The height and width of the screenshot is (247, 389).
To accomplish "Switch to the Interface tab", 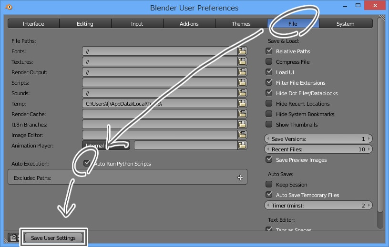I will coord(33,24).
